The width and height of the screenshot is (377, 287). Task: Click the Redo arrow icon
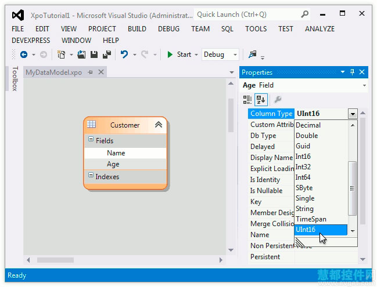pos(145,55)
